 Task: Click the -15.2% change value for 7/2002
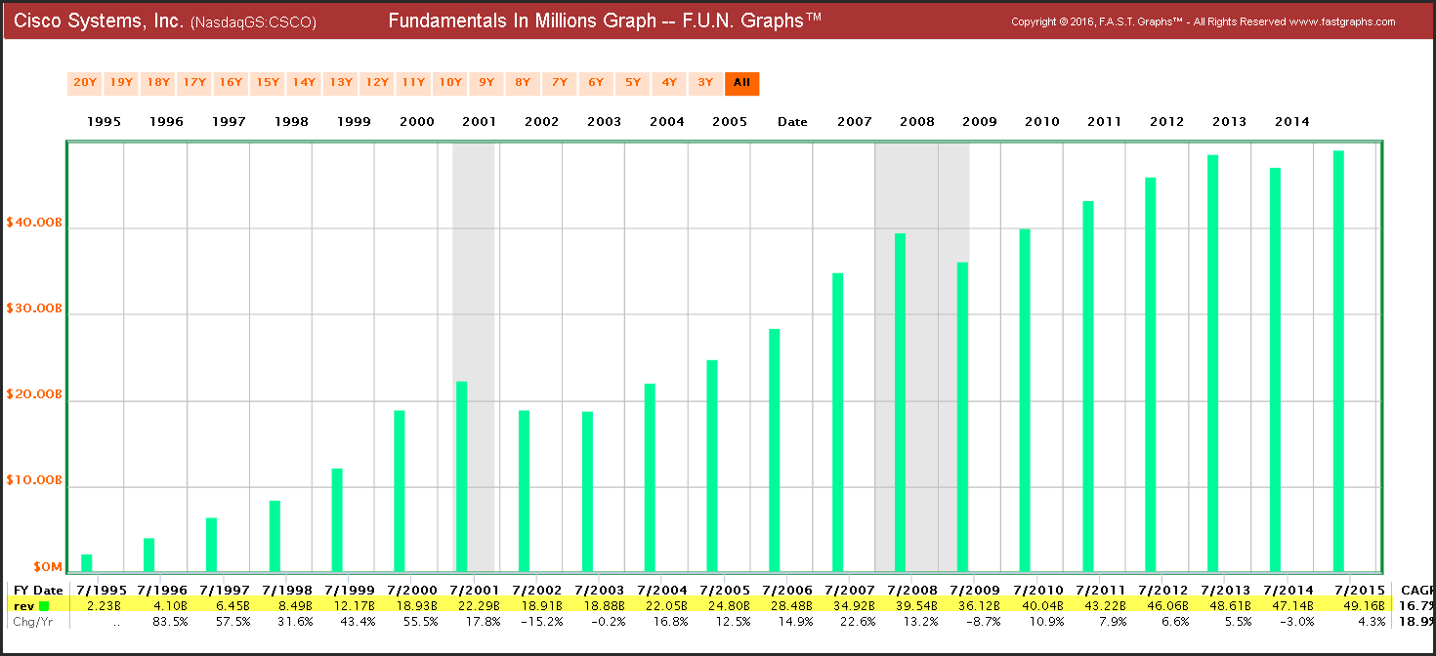pyautogui.click(x=541, y=623)
